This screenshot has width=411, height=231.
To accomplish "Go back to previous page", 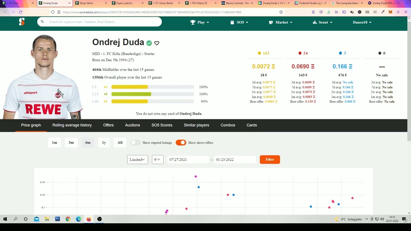I will pyautogui.click(x=5, y=12).
